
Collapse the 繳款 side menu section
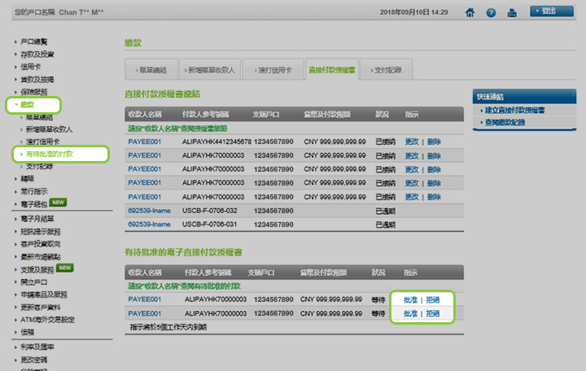coord(27,105)
